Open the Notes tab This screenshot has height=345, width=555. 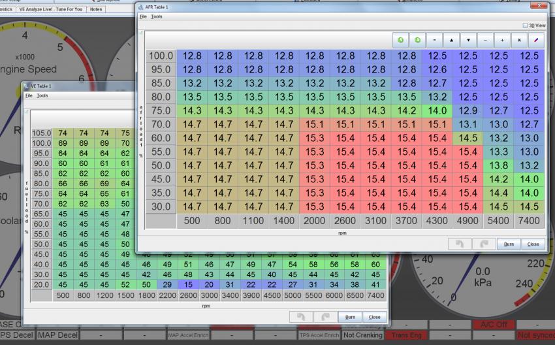tap(96, 9)
